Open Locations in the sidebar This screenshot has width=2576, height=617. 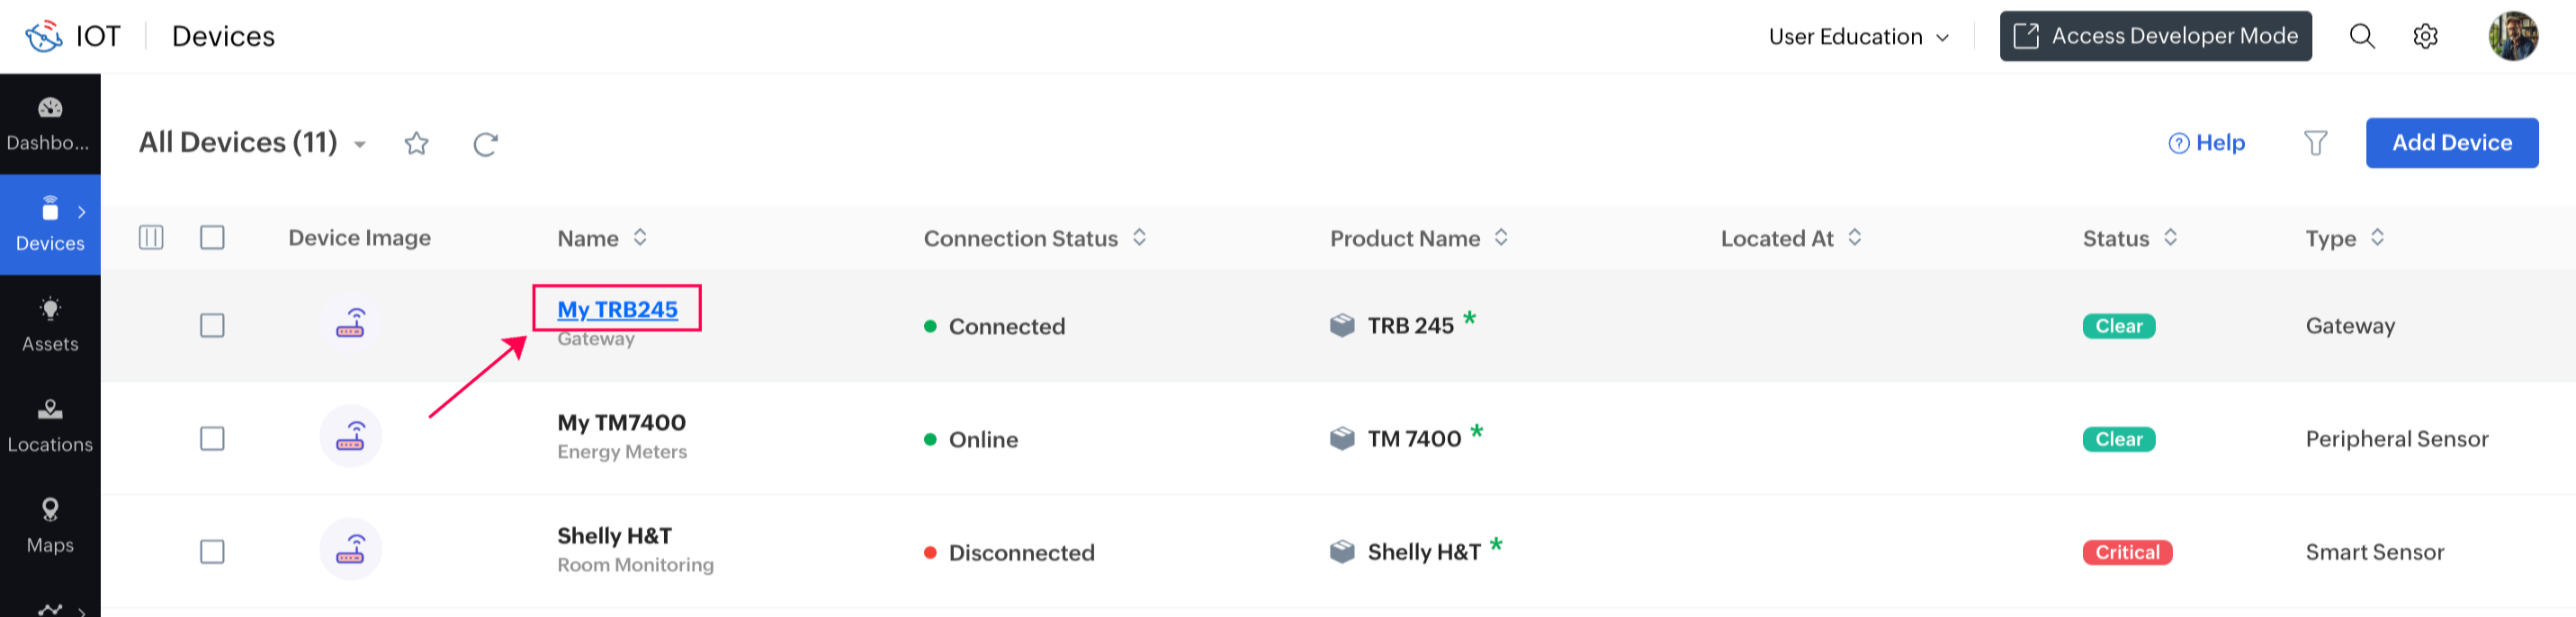(50, 426)
